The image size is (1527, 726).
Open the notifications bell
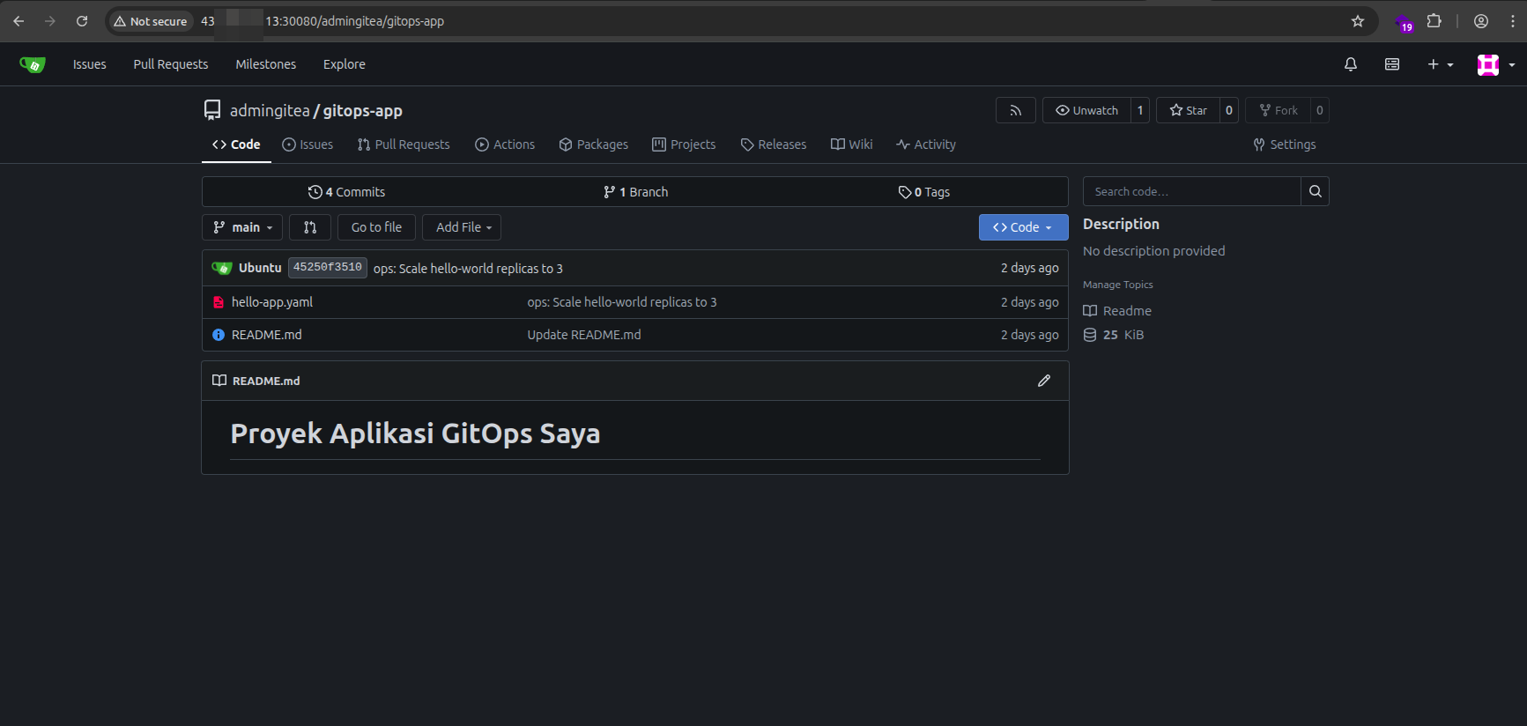1350,64
